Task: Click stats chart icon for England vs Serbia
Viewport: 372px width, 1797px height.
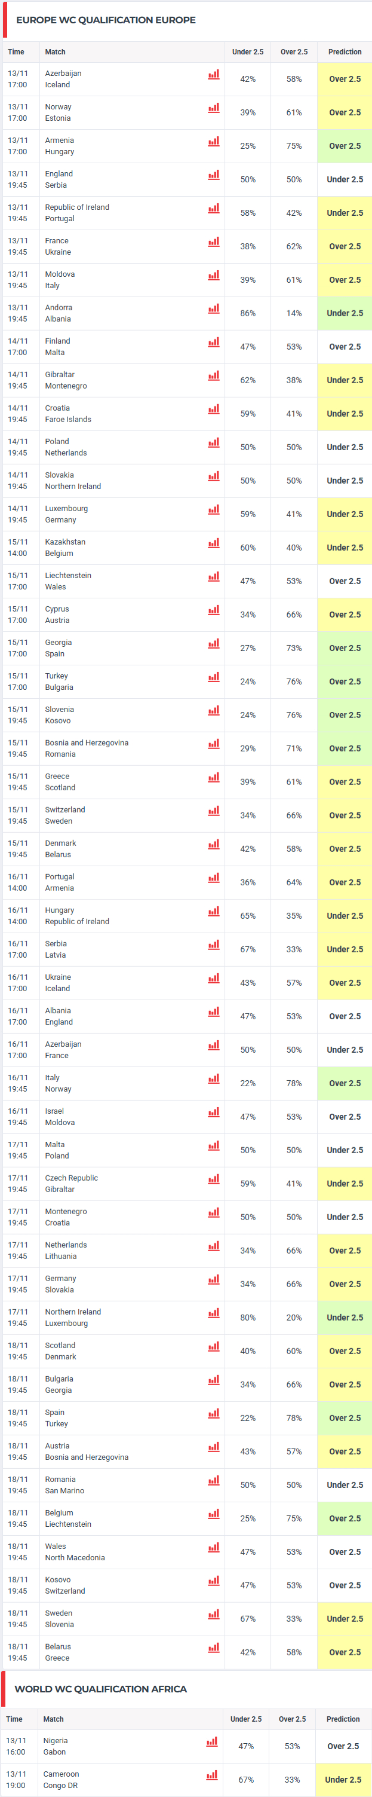Action: point(213,175)
